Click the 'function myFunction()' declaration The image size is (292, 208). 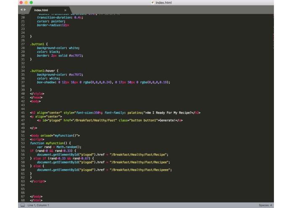(x=49, y=143)
